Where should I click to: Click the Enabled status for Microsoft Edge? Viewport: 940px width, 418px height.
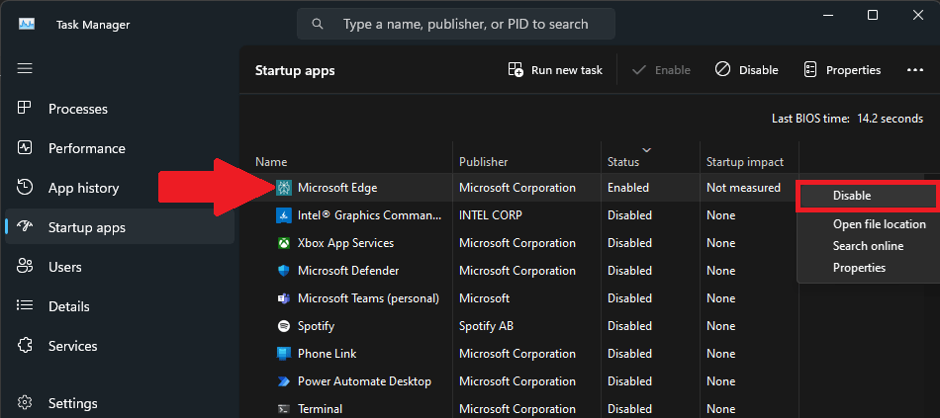(x=627, y=188)
